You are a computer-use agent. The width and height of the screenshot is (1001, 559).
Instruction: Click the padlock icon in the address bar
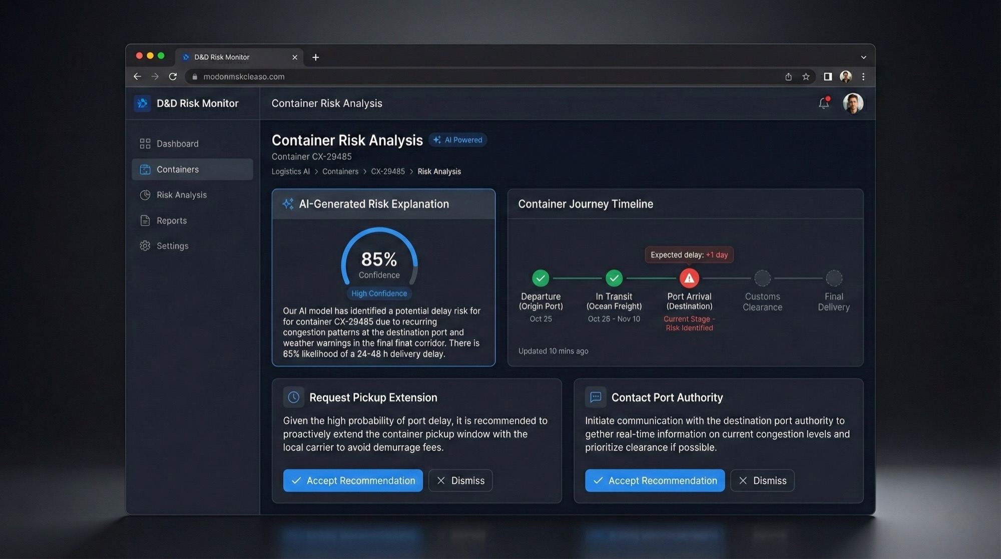[194, 77]
